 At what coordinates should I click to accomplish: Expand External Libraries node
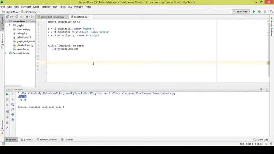point(6,53)
